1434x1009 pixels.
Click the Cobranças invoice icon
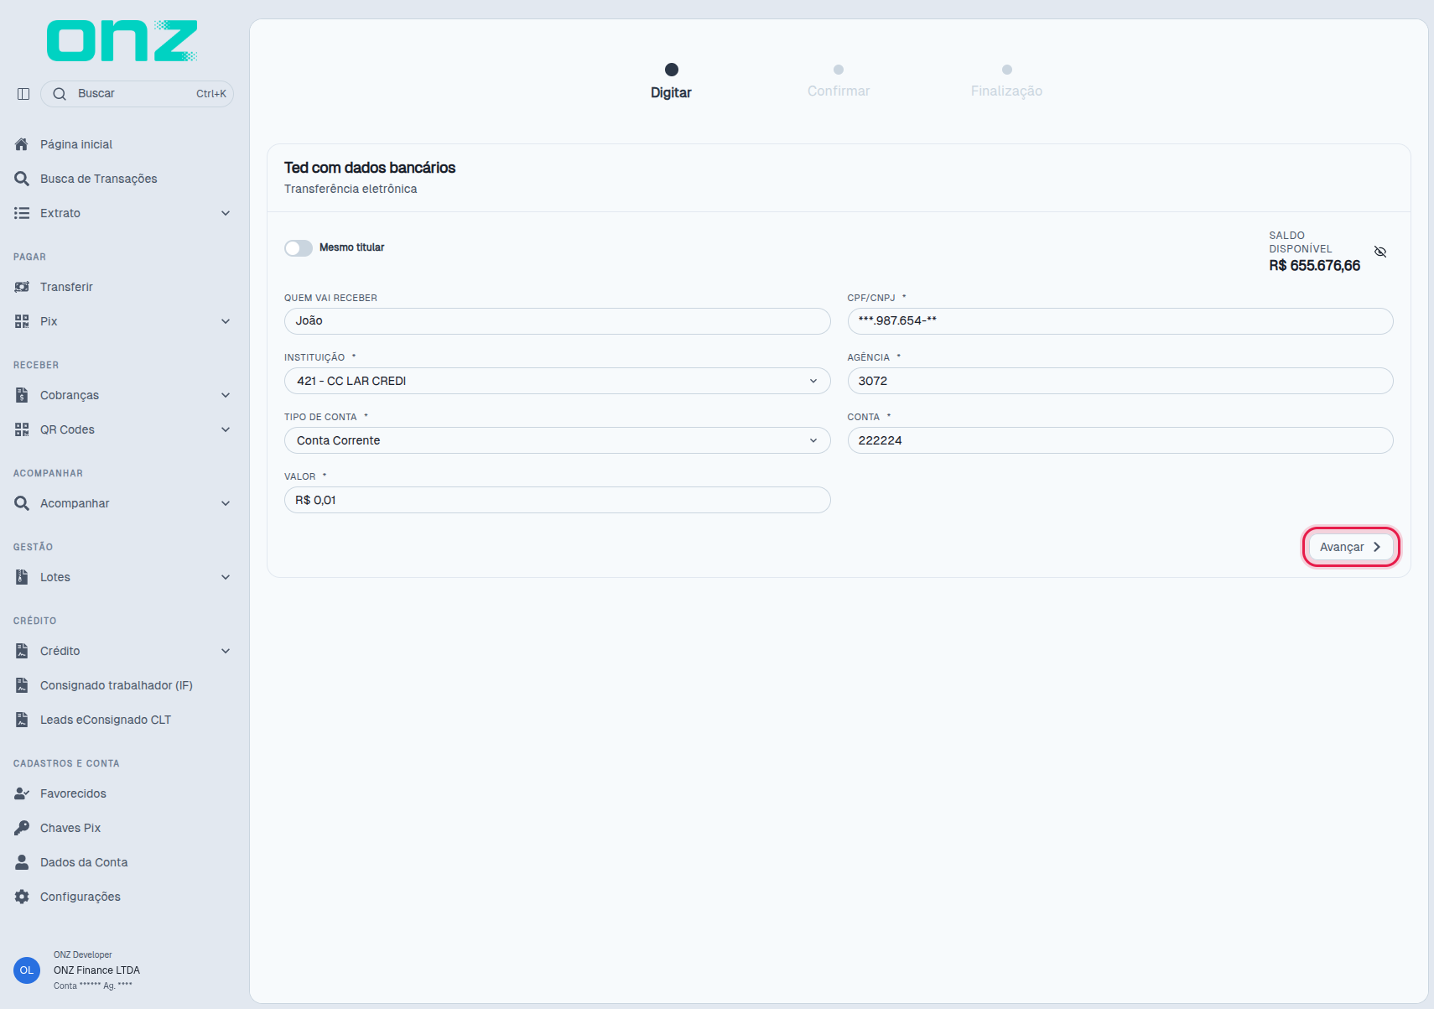click(x=22, y=395)
